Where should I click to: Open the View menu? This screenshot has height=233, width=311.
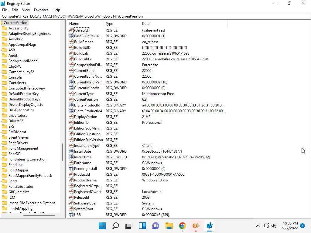[x=26, y=10]
